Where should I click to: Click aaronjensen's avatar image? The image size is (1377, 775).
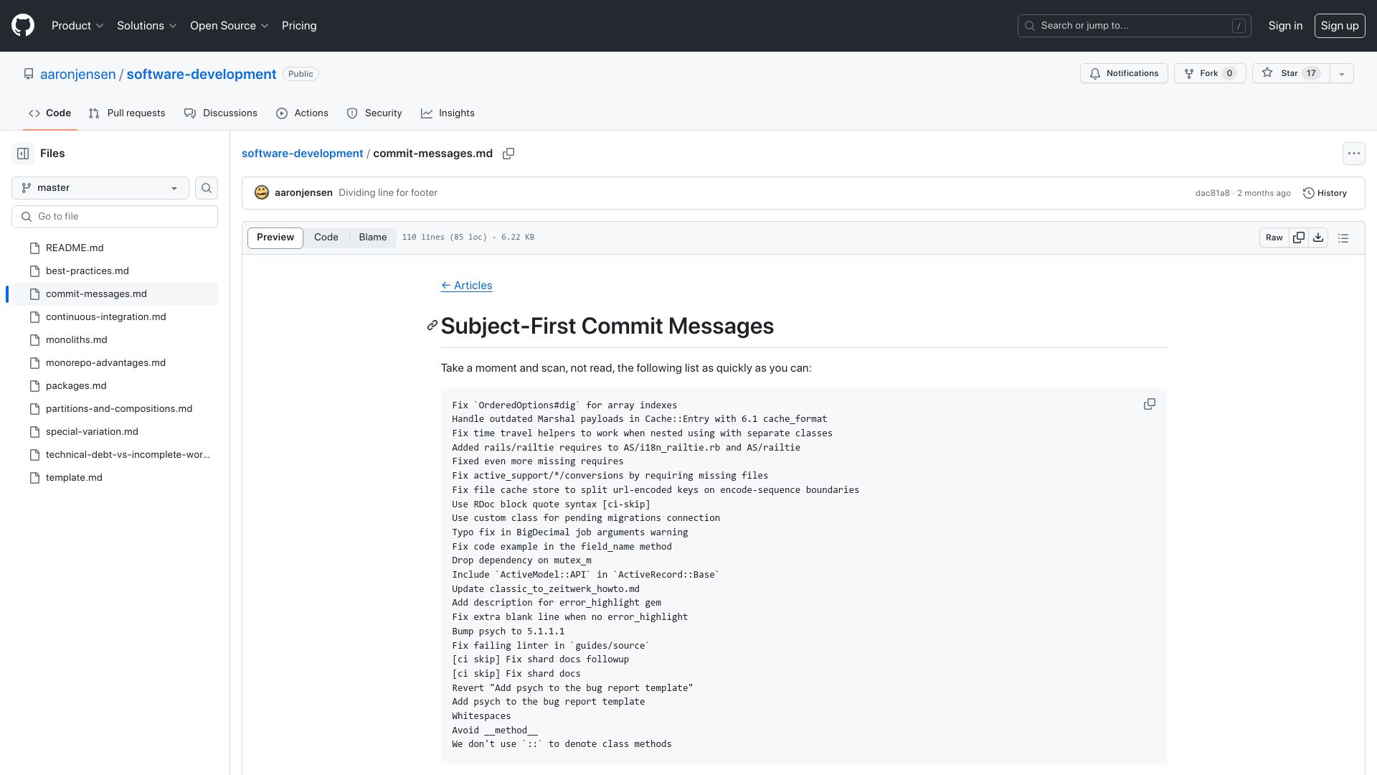tap(262, 193)
